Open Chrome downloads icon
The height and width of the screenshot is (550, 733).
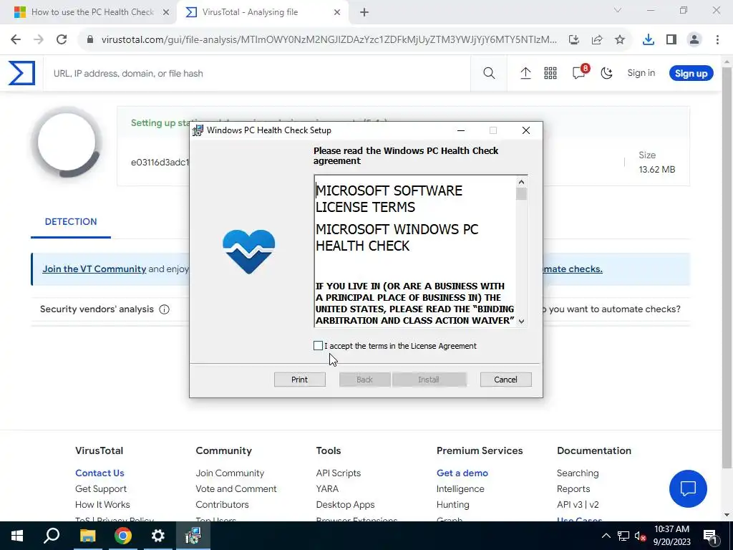[649, 40]
